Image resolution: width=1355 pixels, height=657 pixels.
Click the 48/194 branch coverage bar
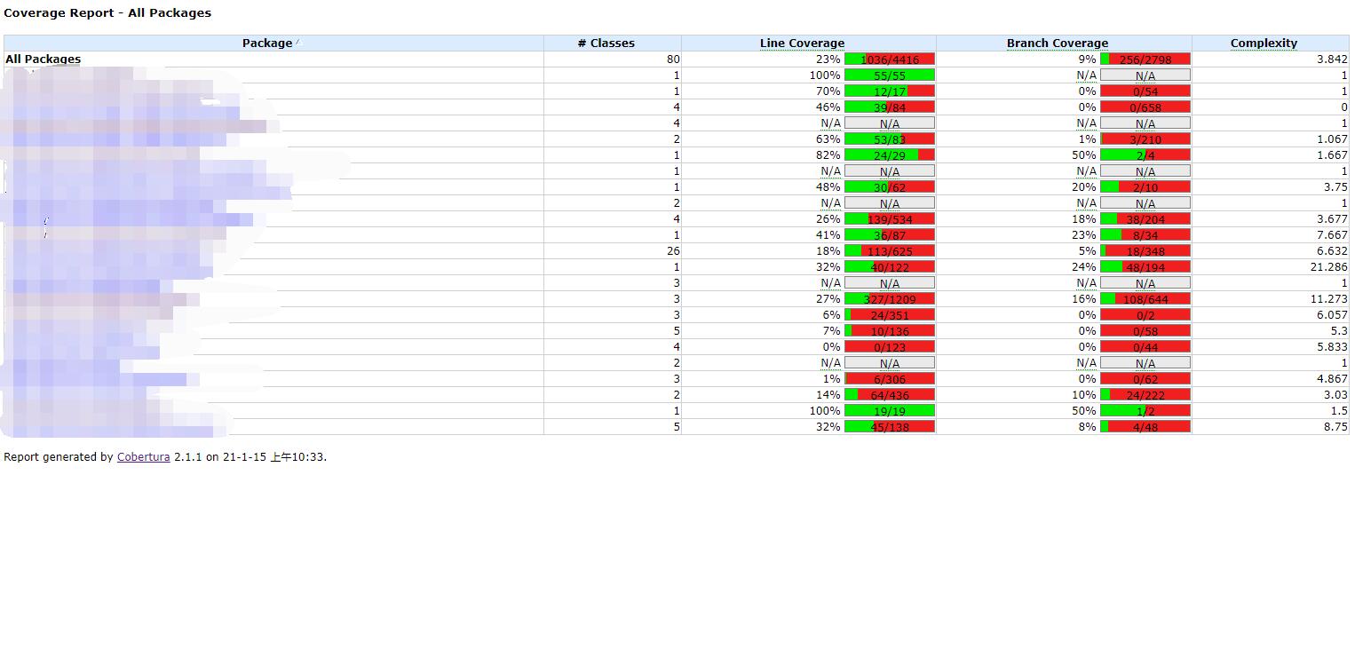1145,267
